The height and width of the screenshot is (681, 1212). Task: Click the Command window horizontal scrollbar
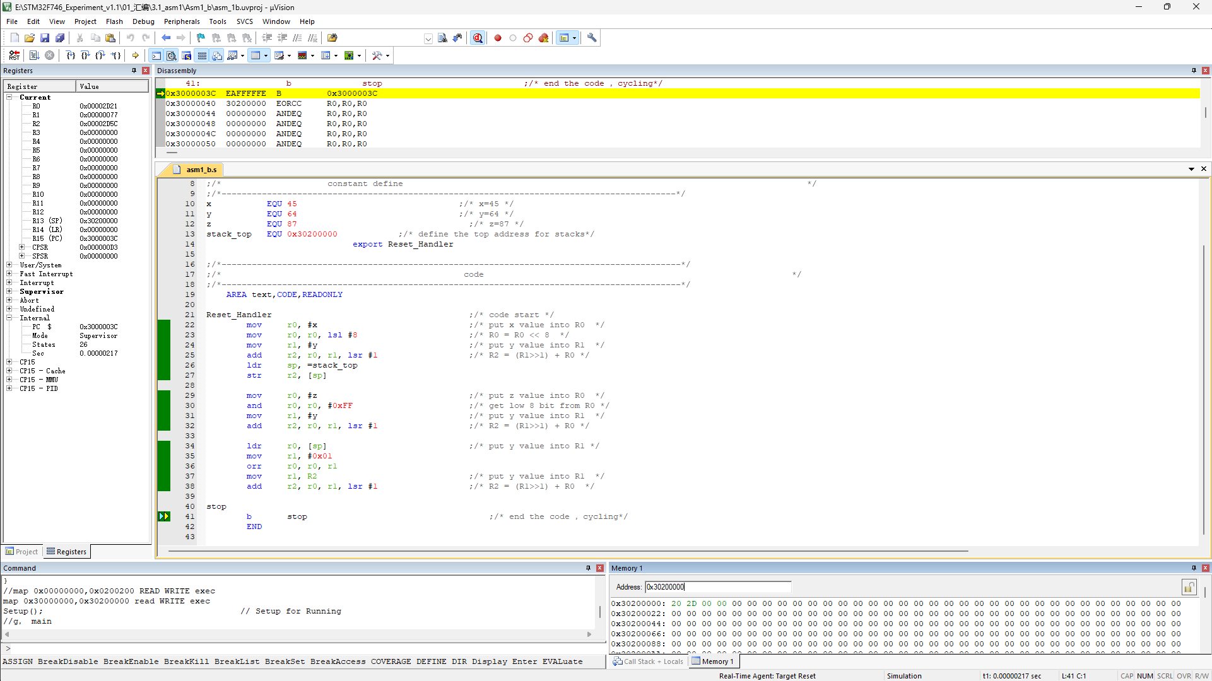(x=298, y=634)
